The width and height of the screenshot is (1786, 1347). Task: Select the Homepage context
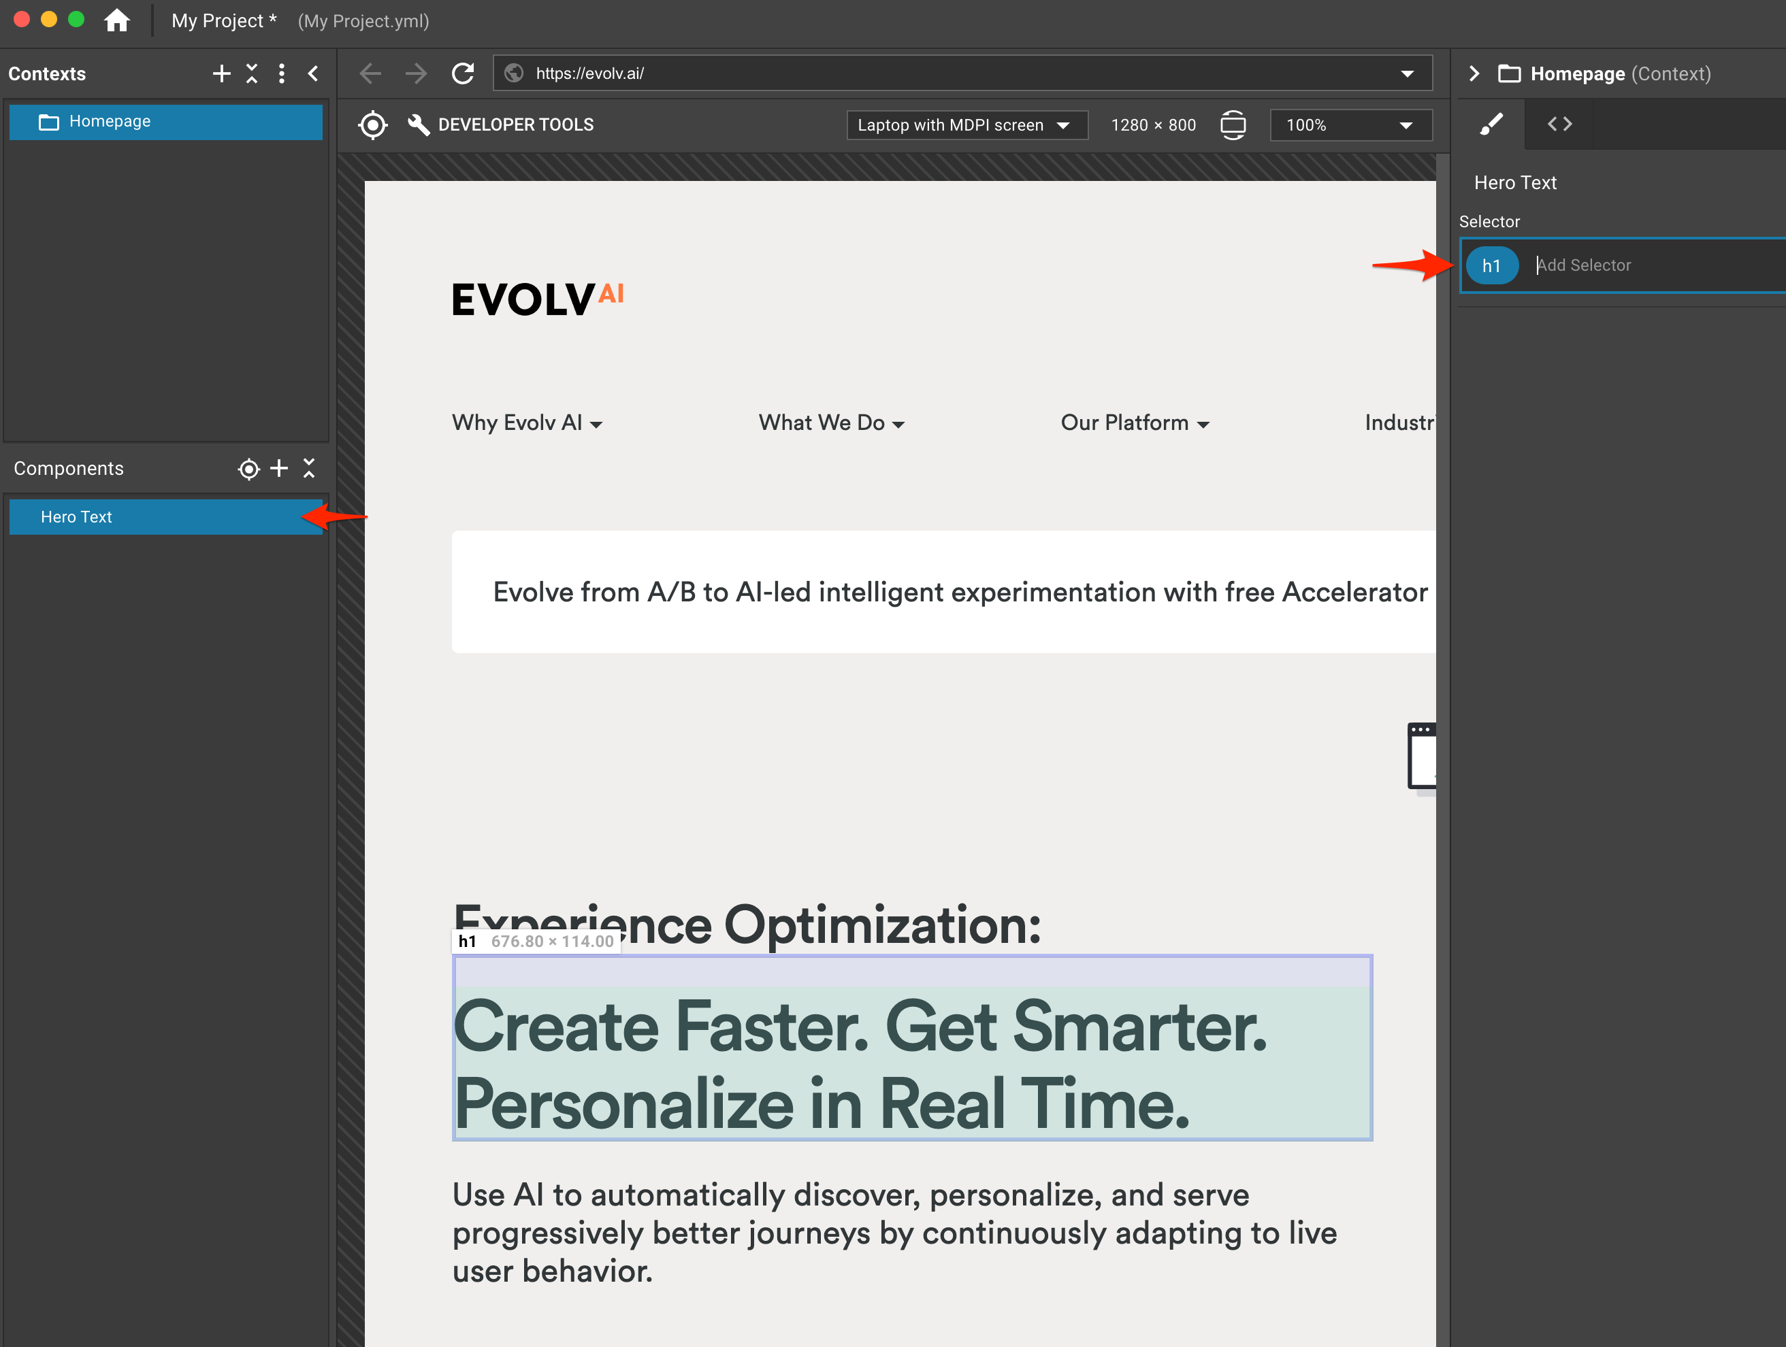pos(165,122)
